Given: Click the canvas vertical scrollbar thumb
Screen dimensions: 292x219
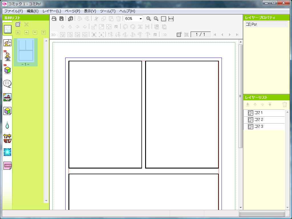Looking at the screenshot, I should click(x=240, y=96).
